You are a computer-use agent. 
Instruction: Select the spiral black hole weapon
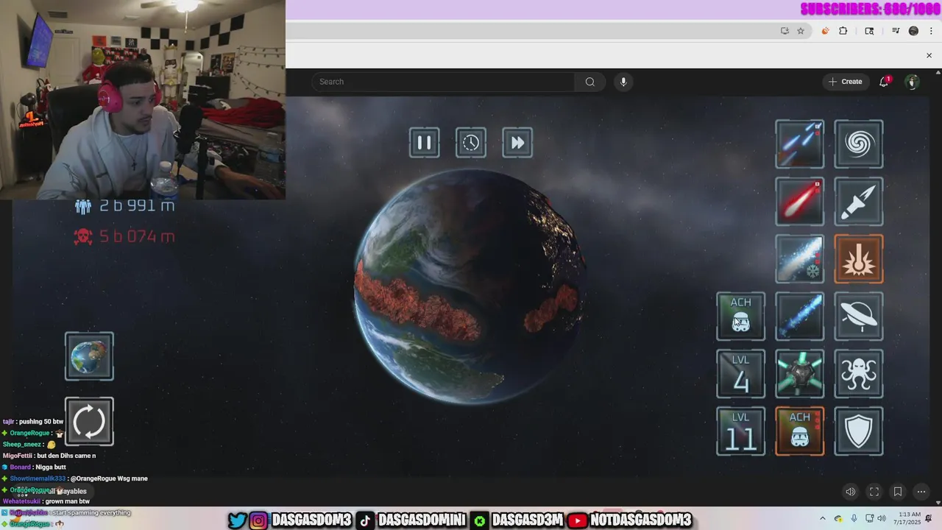pos(859,144)
